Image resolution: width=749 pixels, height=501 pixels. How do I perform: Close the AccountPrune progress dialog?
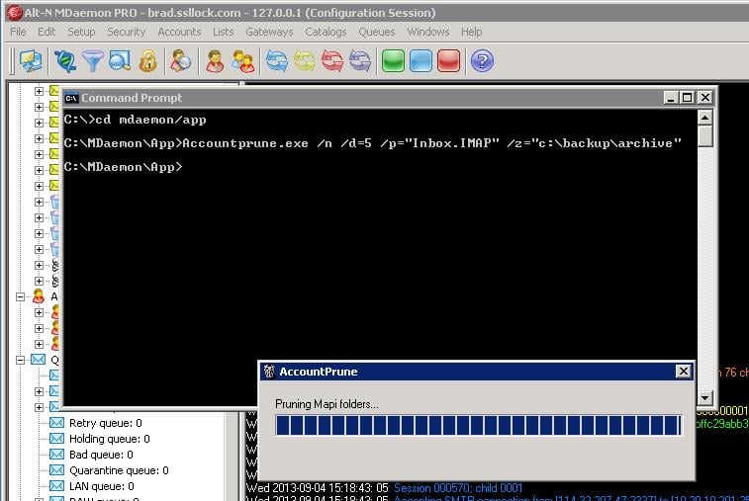pos(683,372)
